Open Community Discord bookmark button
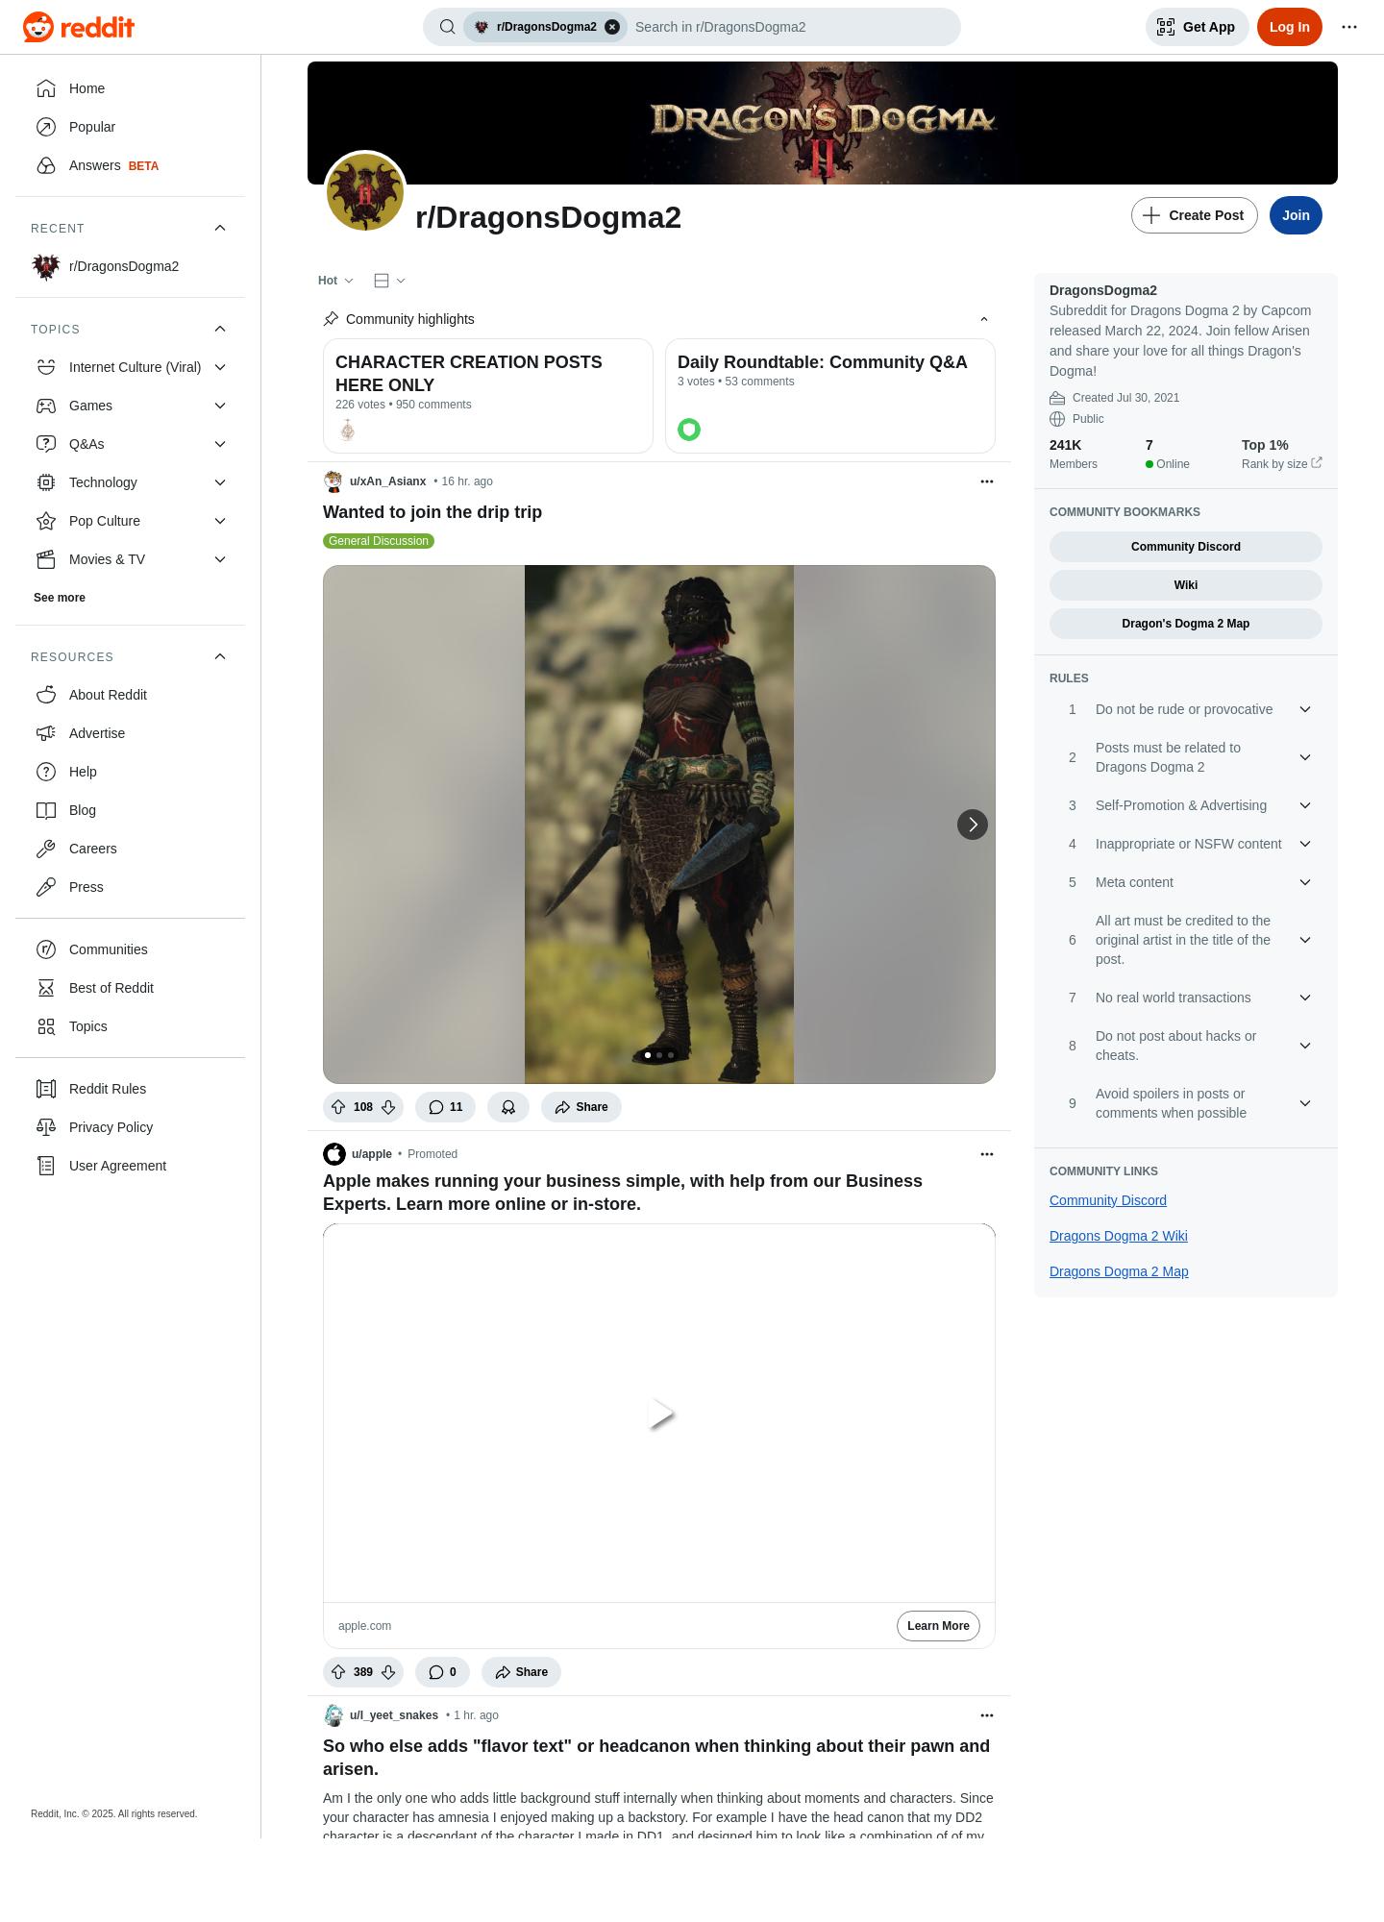Screen dimensions: 1384x1922 (x=1186, y=547)
